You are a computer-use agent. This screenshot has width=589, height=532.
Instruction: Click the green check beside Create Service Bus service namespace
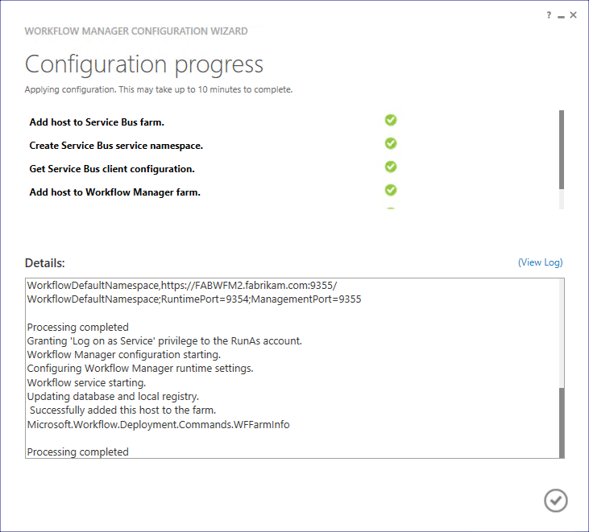[x=391, y=143]
